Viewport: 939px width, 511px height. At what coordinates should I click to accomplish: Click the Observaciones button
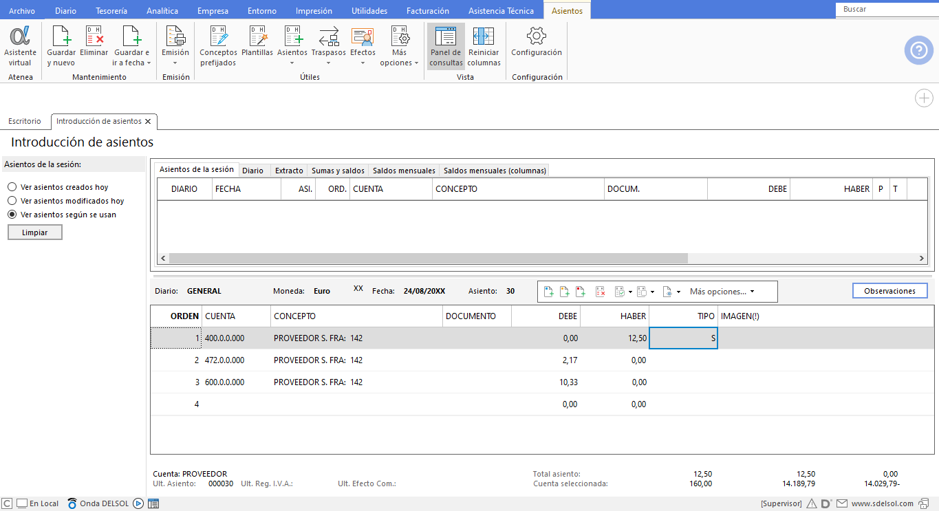pyautogui.click(x=890, y=291)
